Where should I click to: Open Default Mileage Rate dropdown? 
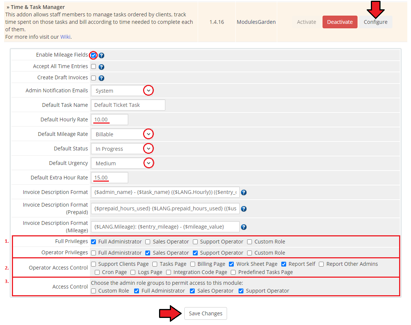[122, 134]
